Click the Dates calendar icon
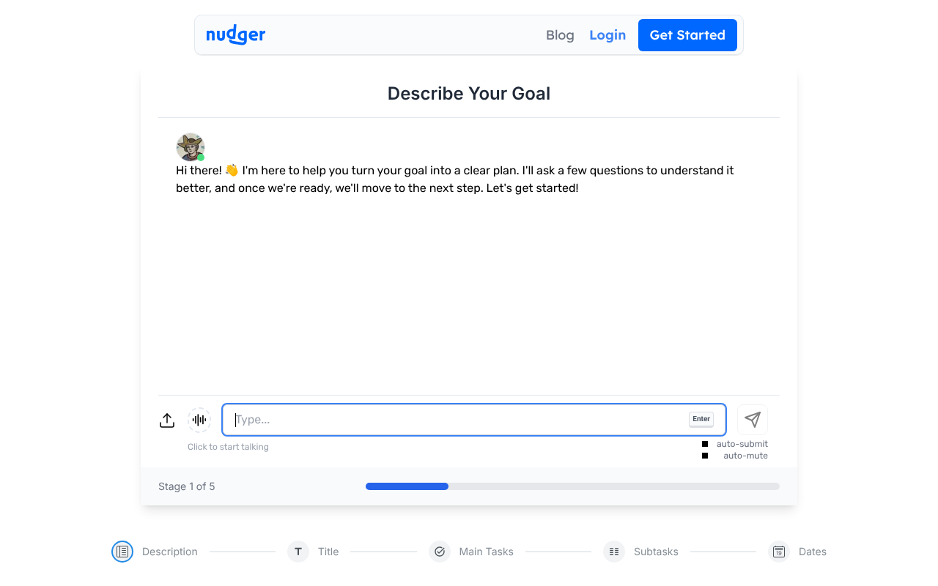This screenshot has height=586, width=938. pos(778,552)
